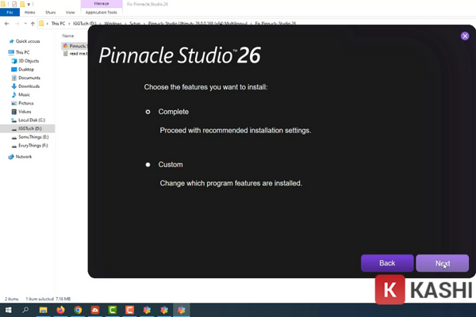Open Local Disk (C:) in sidebar
Screen dimensions: 476x317
32,120
